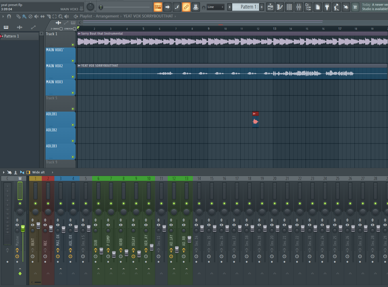Select the Select marquee tool in playlist

tap(54, 16)
